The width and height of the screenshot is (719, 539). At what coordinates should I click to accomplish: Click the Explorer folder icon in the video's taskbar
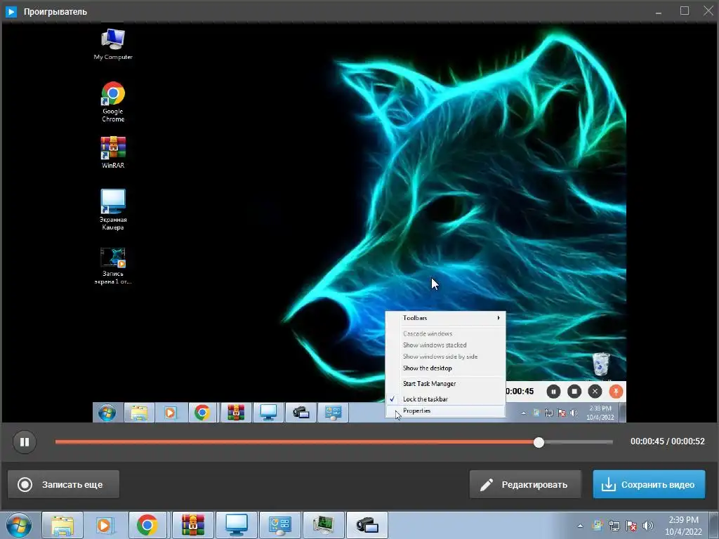[x=139, y=413]
